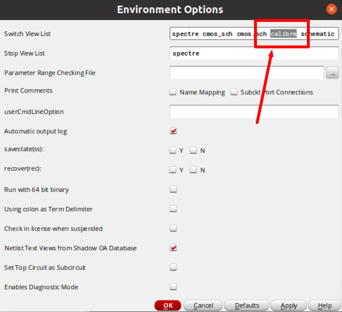Click the Cancel button

click(203, 305)
